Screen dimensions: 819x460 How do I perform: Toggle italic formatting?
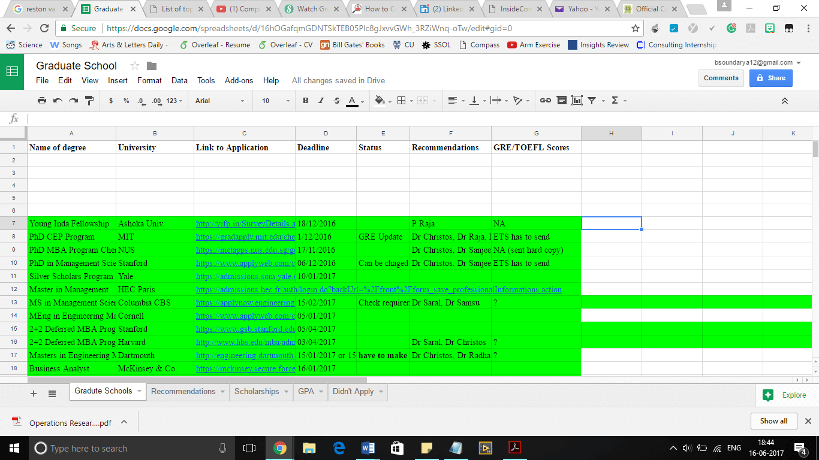(x=321, y=101)
